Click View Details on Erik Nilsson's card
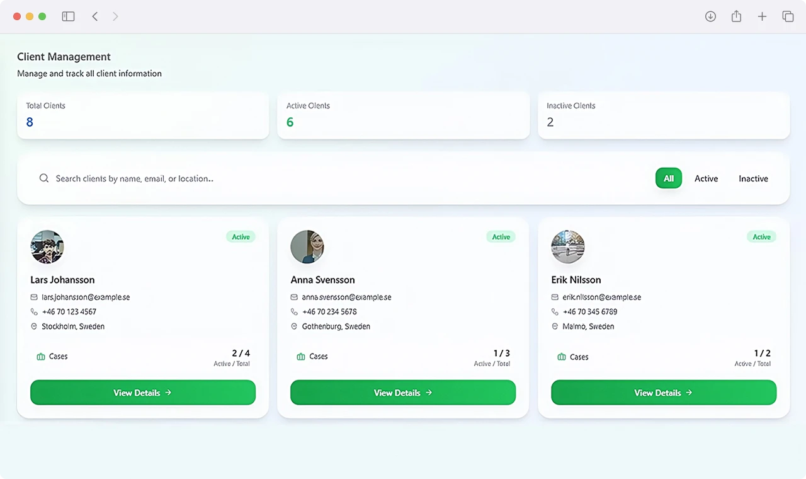 point(664,393)
